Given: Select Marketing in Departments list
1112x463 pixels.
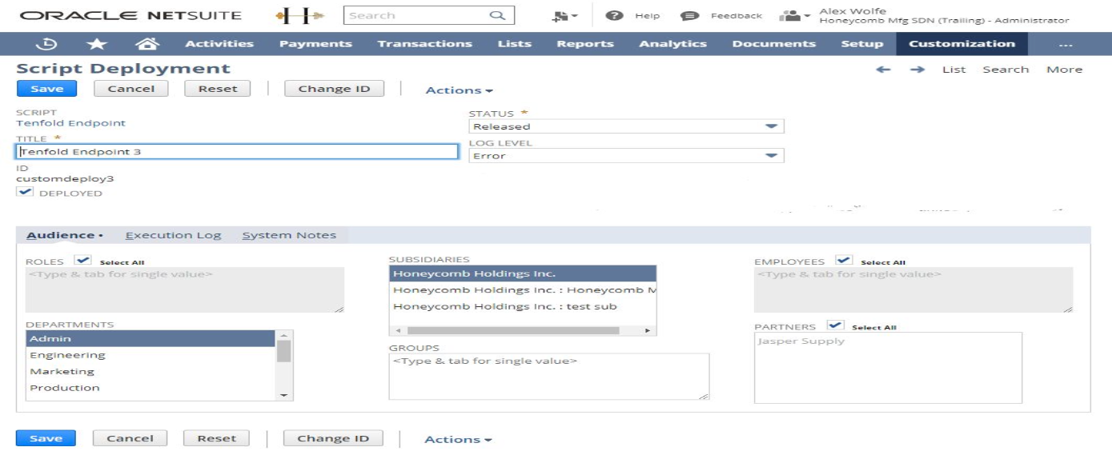Looking at the screenshot, I should 151,372.
